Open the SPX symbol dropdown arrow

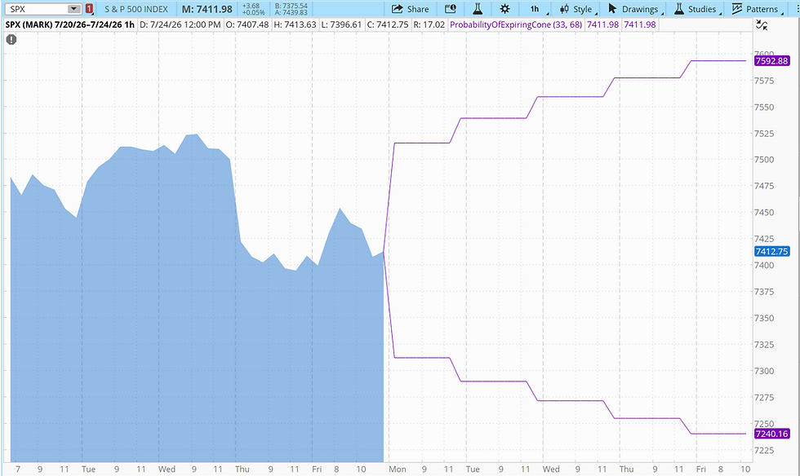pos(74,9)
